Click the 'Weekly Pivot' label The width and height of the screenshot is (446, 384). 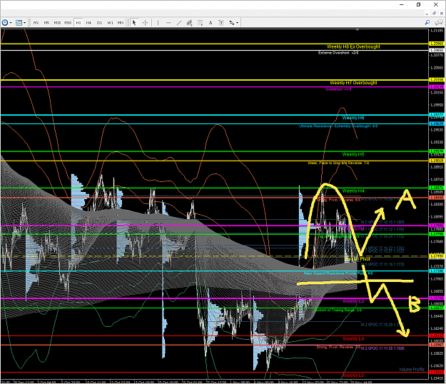[x=358, y=259]
